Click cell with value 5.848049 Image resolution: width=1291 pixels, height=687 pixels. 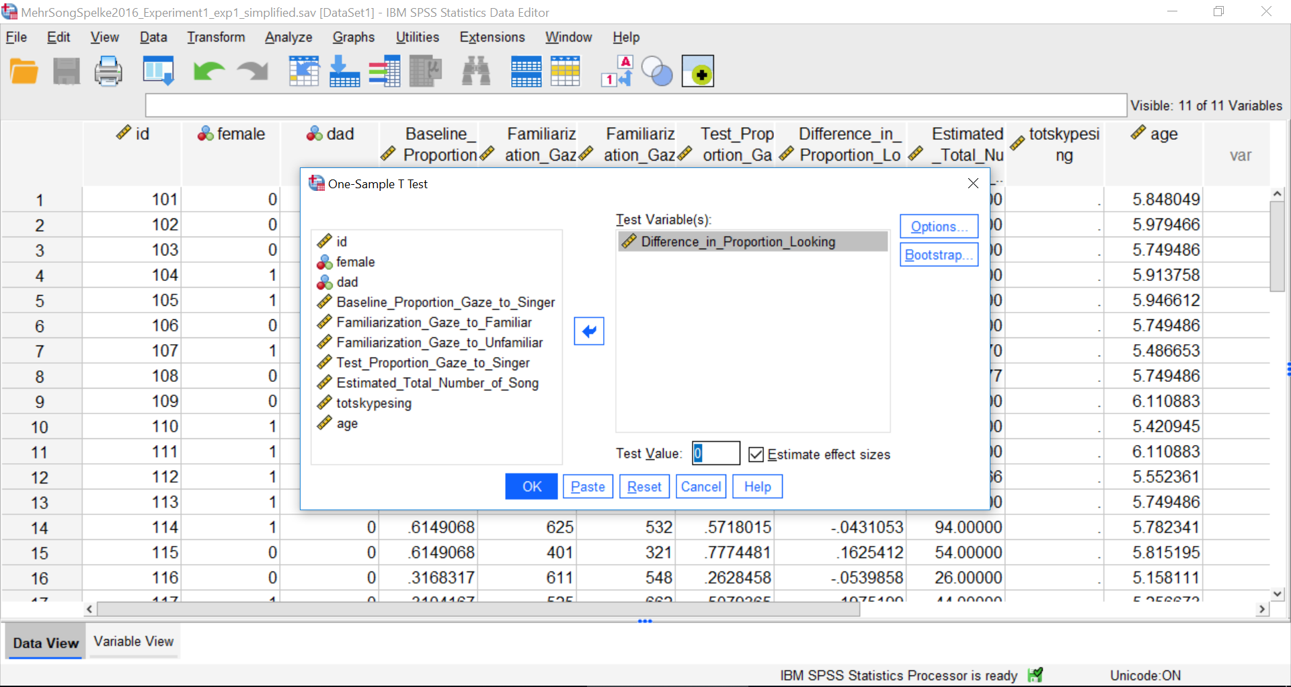coord(1154,199)
